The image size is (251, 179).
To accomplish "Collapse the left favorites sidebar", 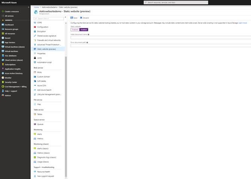I will [28, 7].
